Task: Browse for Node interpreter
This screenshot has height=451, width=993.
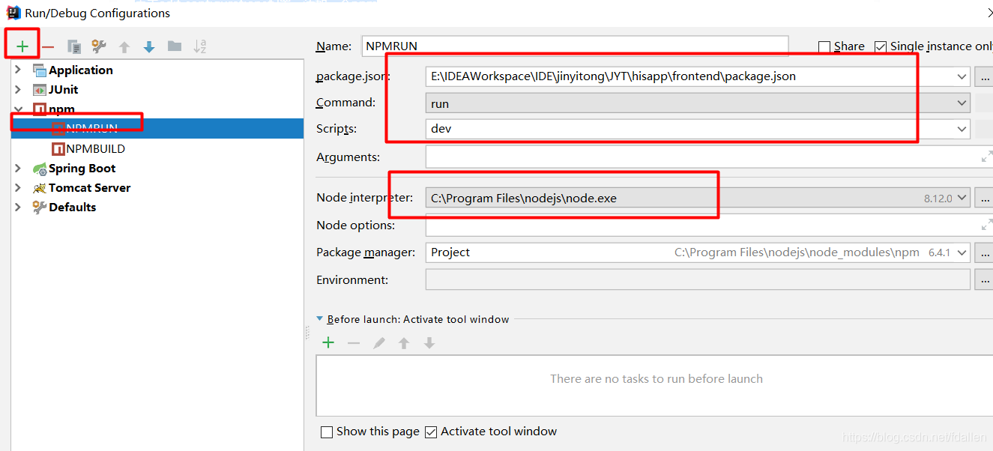Action: (x=984, y=199)
